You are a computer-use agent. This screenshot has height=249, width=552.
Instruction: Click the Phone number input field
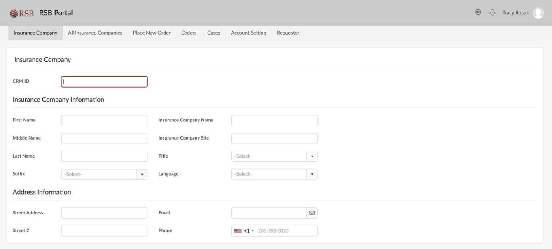[286, 231]
